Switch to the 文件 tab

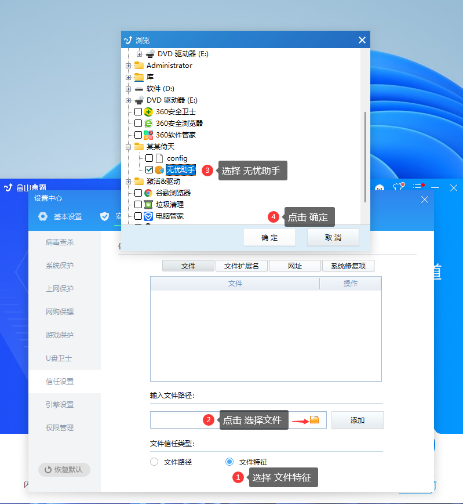[x=188, y=266]
